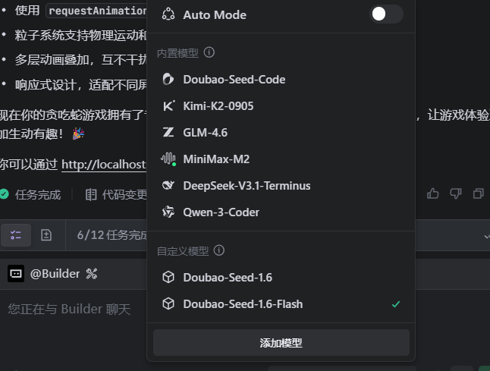Click the DeepSeek whale icon
Viewport: 490px width, 371px height.
[168, 186]
